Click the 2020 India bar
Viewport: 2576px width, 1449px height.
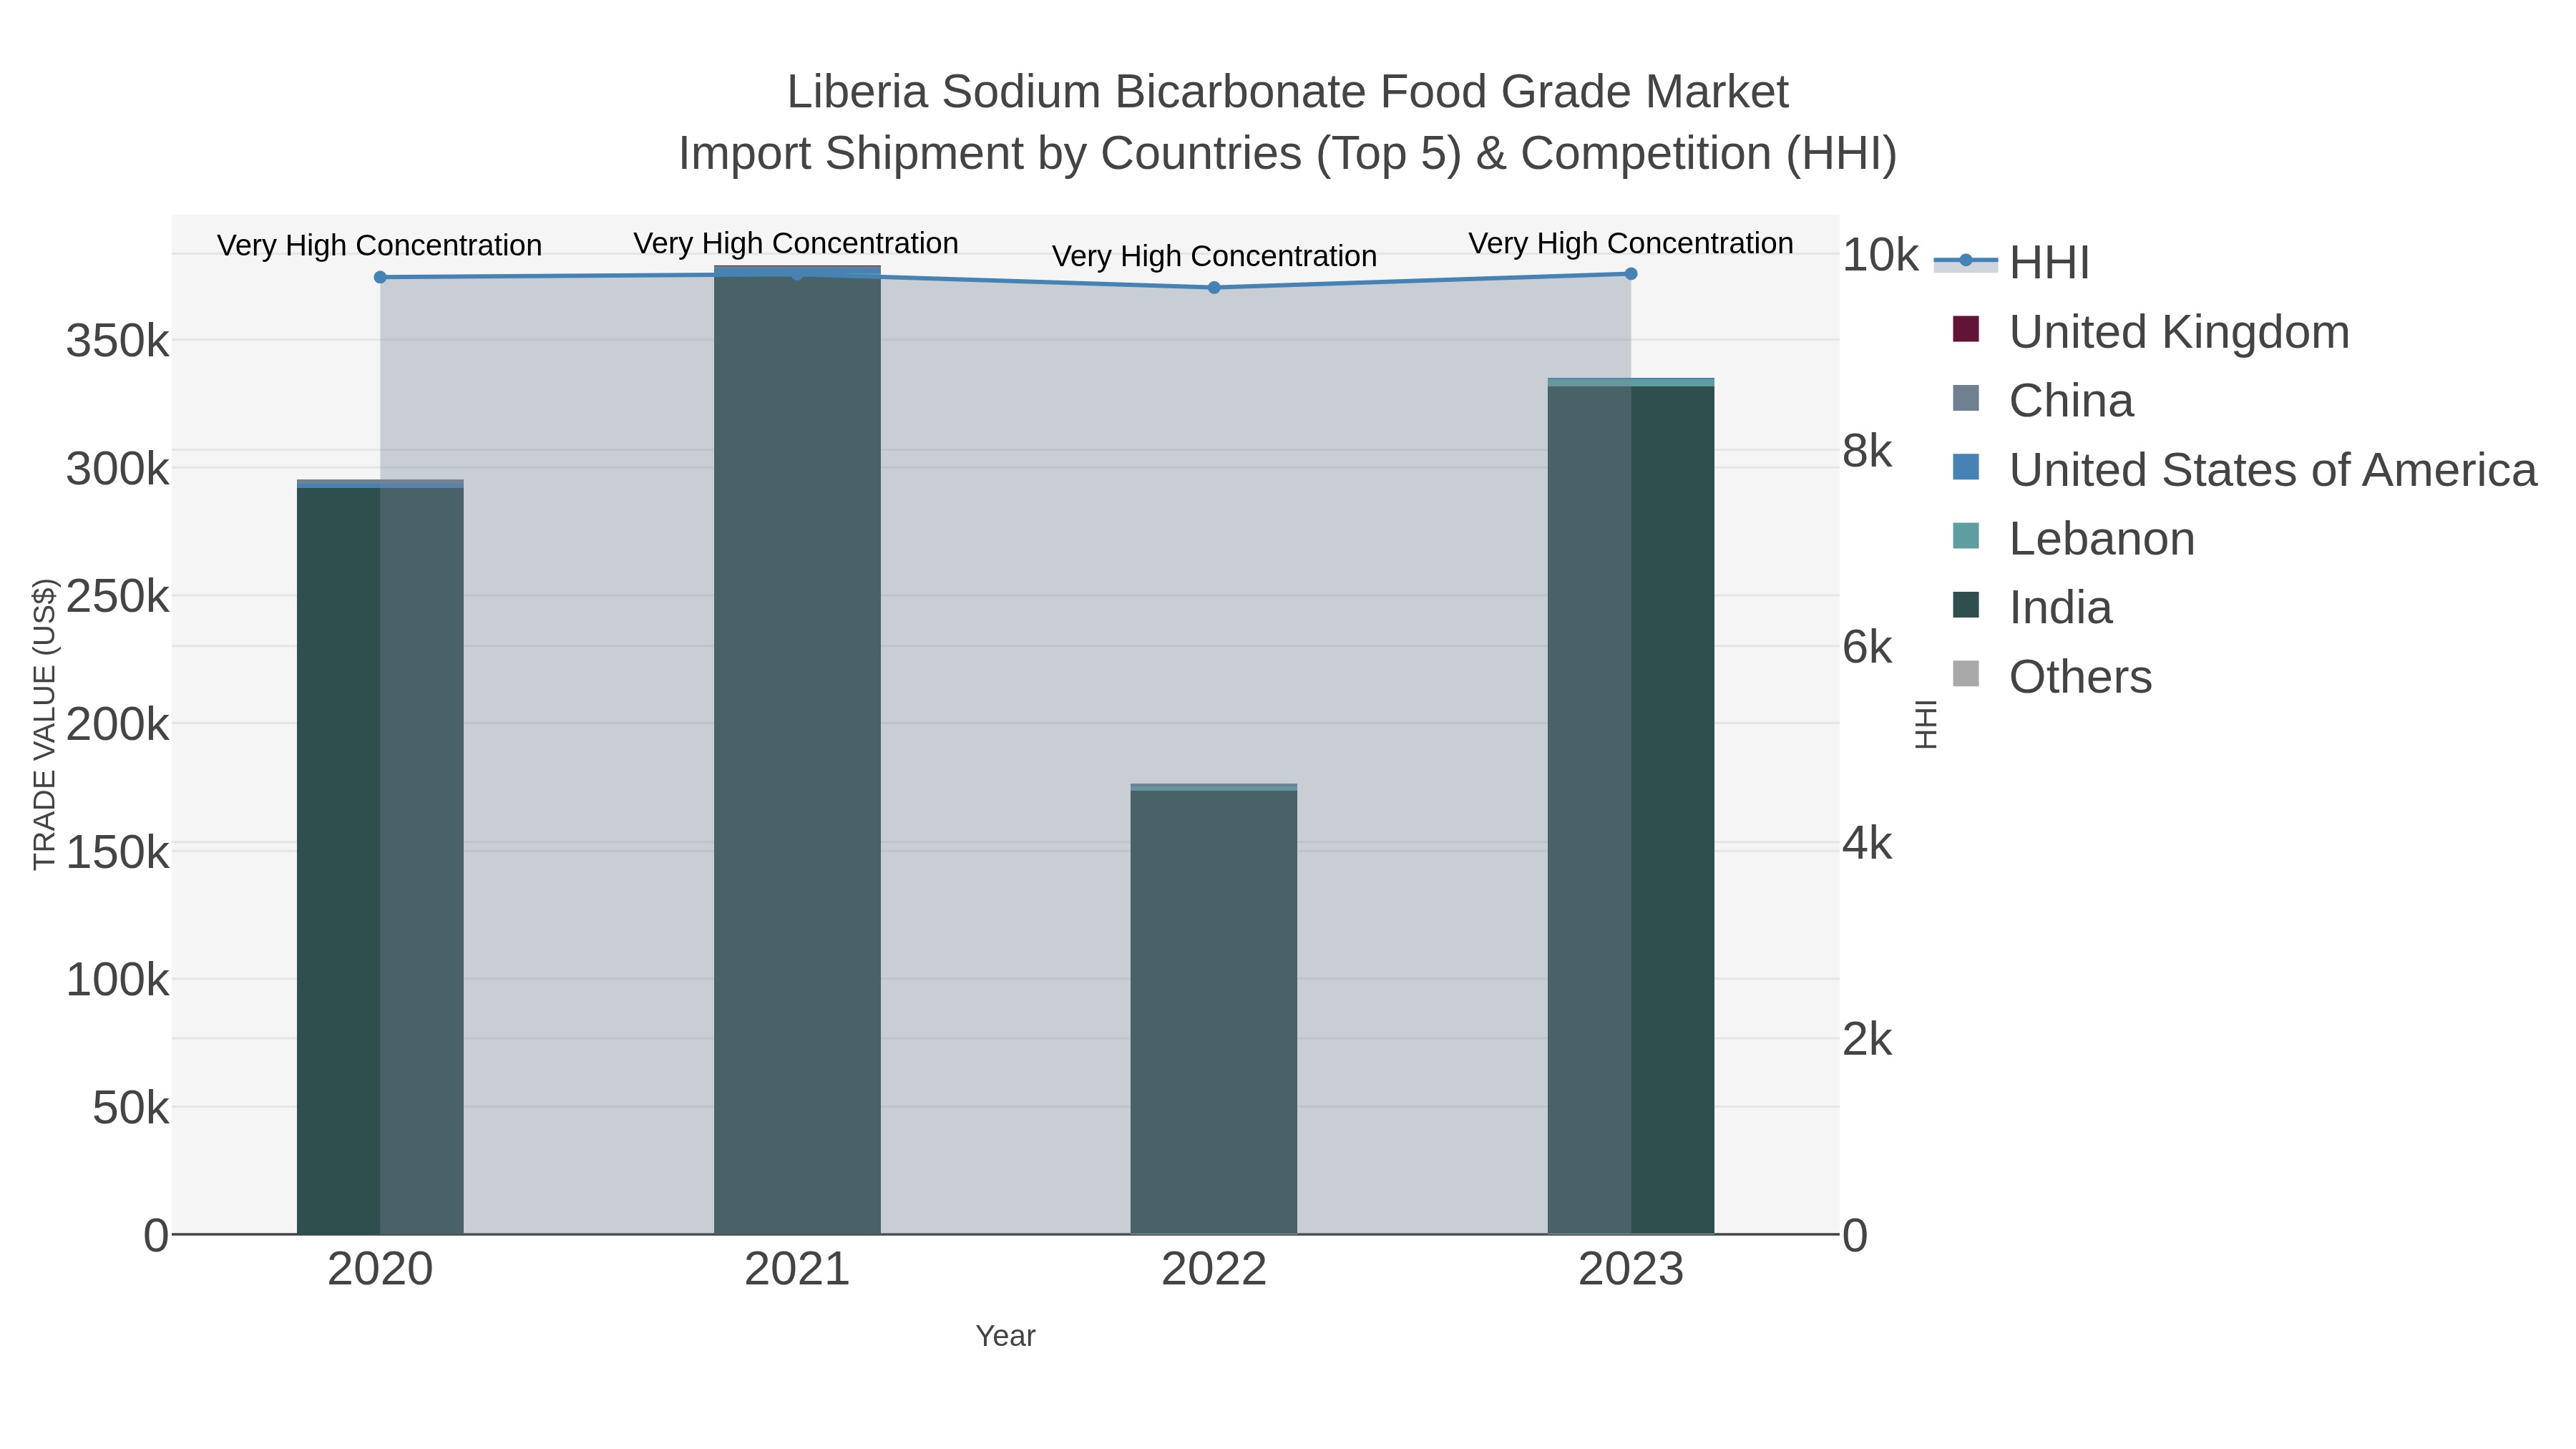click(380, 861)
